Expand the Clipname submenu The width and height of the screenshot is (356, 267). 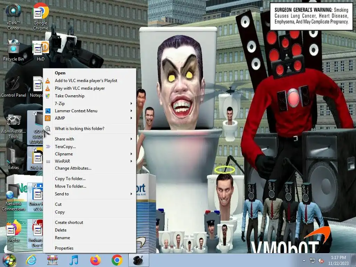coord(89,154)
